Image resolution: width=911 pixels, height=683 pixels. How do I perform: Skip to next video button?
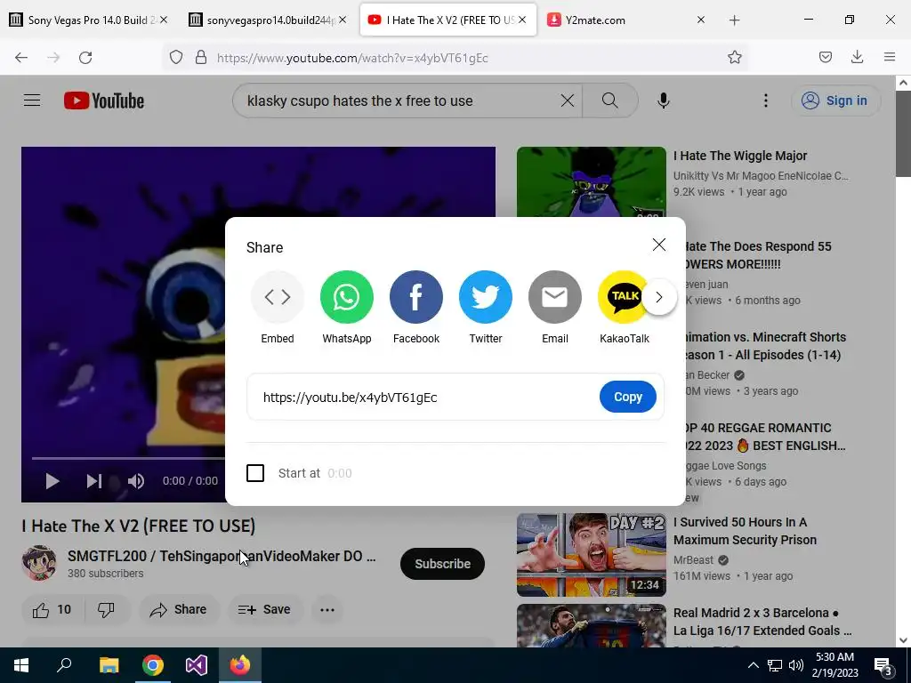click(94, 481)
